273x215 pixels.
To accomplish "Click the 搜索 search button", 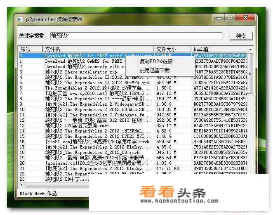I will (x=241, y=36).
